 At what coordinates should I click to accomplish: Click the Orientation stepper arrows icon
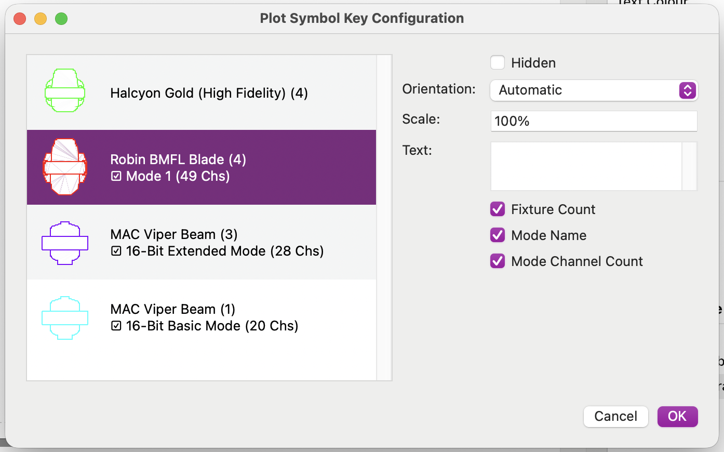click(x=688, y=90)
